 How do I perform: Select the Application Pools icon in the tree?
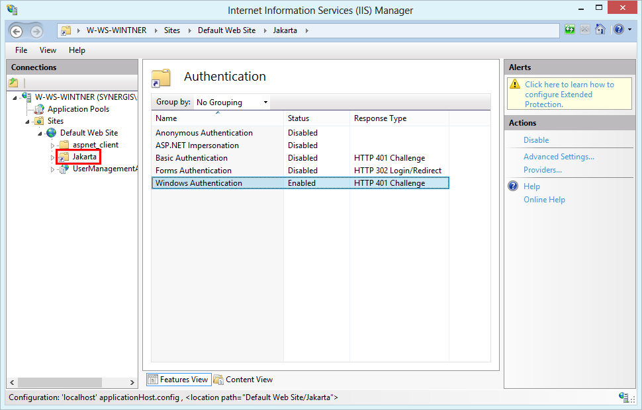pos(38,109)
